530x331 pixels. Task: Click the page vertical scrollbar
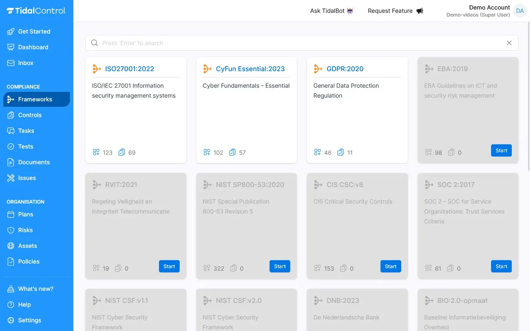click(528, 96)
